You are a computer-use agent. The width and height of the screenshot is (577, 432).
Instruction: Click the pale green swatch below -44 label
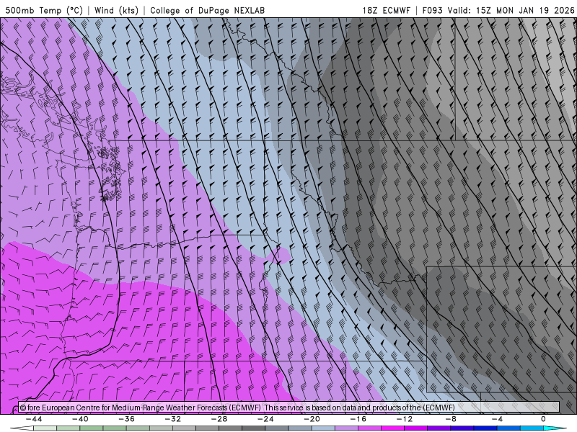45,428
